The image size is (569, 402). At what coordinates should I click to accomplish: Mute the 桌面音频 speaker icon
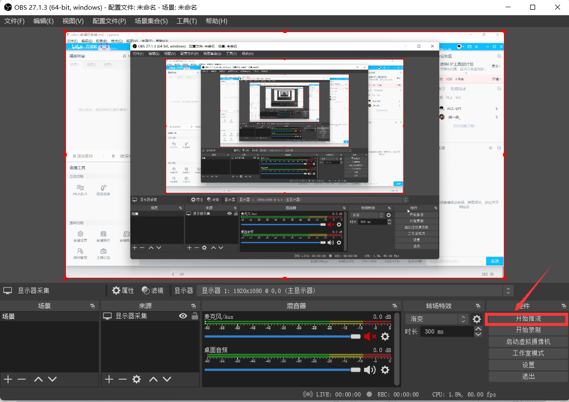point(370,370)
